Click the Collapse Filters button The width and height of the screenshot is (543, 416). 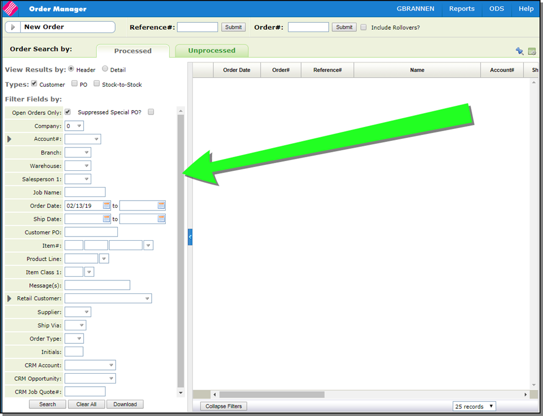pyautogui.click(x=224, y=406)
